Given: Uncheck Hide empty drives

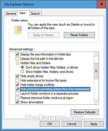Looking at the screenshot, I should [x=17, y=76].
